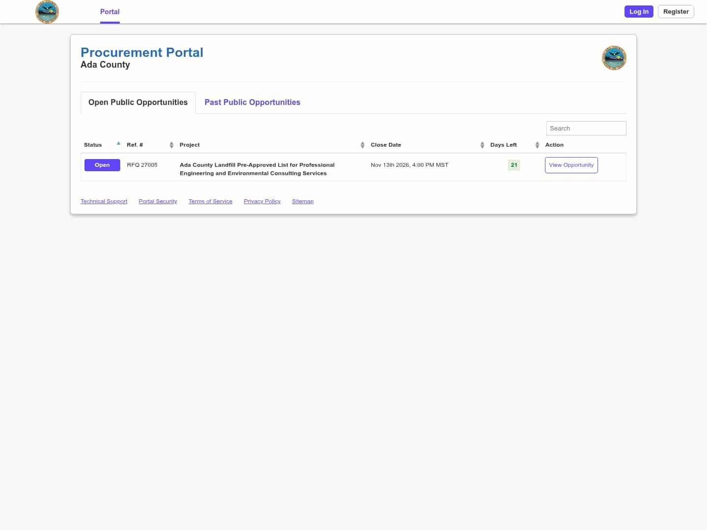Click the 21 days left badge
This screenshot has height=530, width=707.
(514, 165)
